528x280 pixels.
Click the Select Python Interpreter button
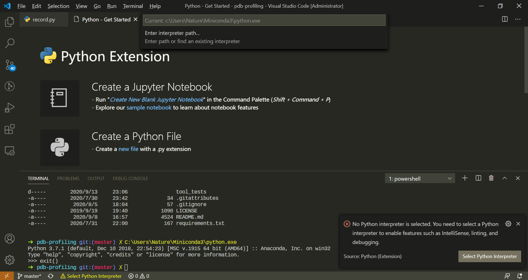click(x=490, y=256)
